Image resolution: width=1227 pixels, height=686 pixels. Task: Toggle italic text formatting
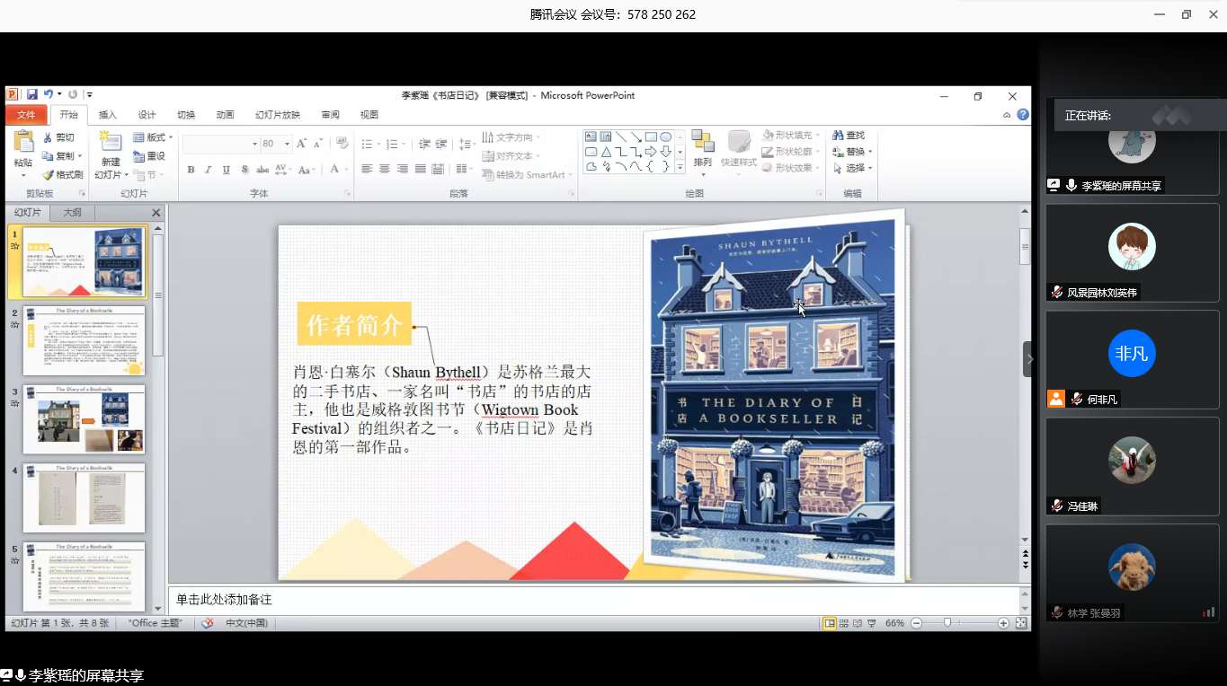coord(209,170)
